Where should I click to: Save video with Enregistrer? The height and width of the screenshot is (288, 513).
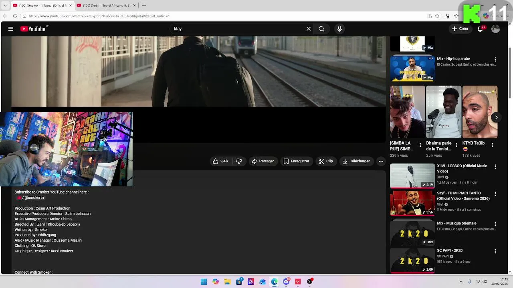(x=297, y=161)
